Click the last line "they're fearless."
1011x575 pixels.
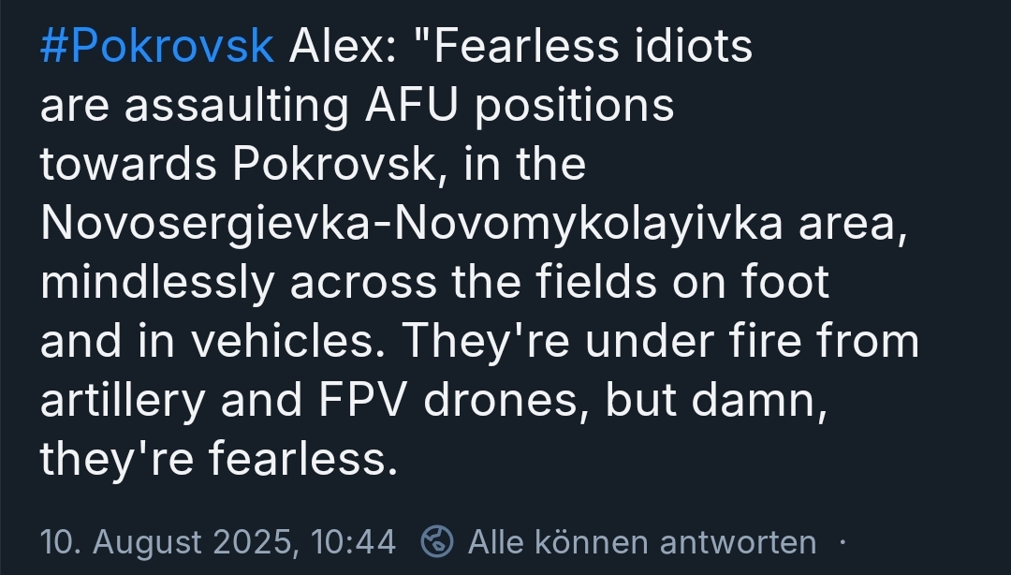point(212,460)
